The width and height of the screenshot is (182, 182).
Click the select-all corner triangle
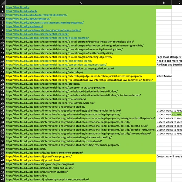[x=2, y=2]
